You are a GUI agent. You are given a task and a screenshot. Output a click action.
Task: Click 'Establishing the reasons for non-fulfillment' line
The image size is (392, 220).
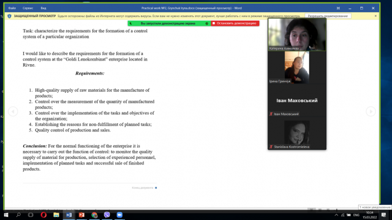coord(93,124)
